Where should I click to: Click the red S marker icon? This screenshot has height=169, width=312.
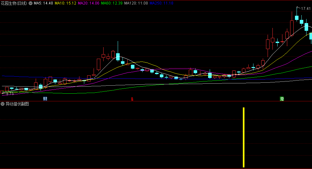click(132, 99)
